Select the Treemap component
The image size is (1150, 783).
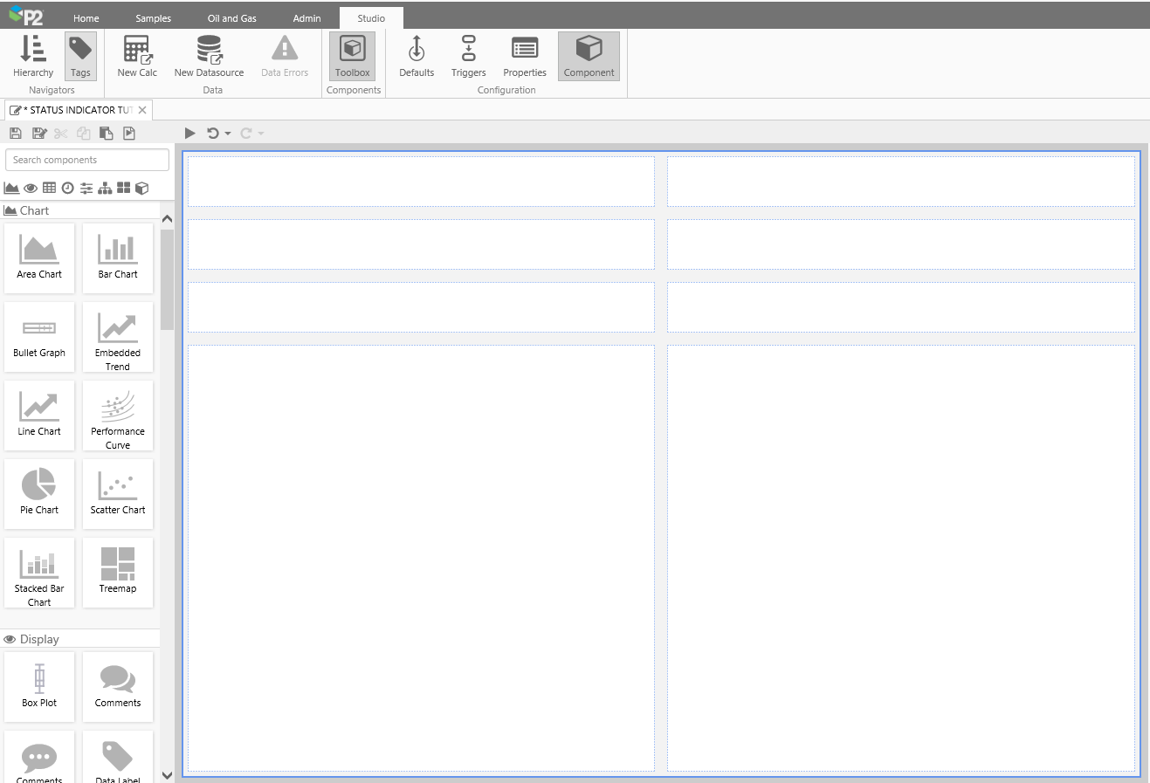(x=118, y=572)
